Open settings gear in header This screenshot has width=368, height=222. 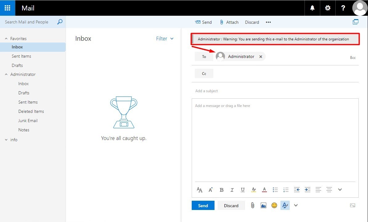pos(328,8)
